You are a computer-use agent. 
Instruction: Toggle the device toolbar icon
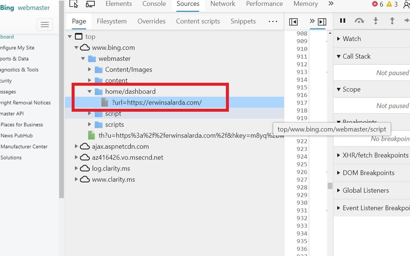tap(90, 4)
